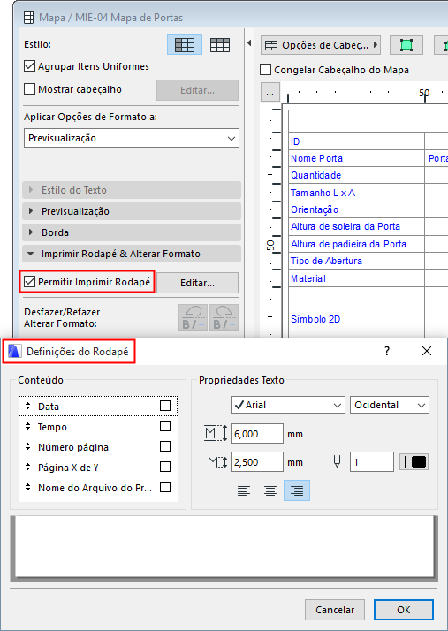This screenshot has height=631, width=448.
Task: Check Congelar Cabeçalho do Mapa
Action: (x=265, y=70)
